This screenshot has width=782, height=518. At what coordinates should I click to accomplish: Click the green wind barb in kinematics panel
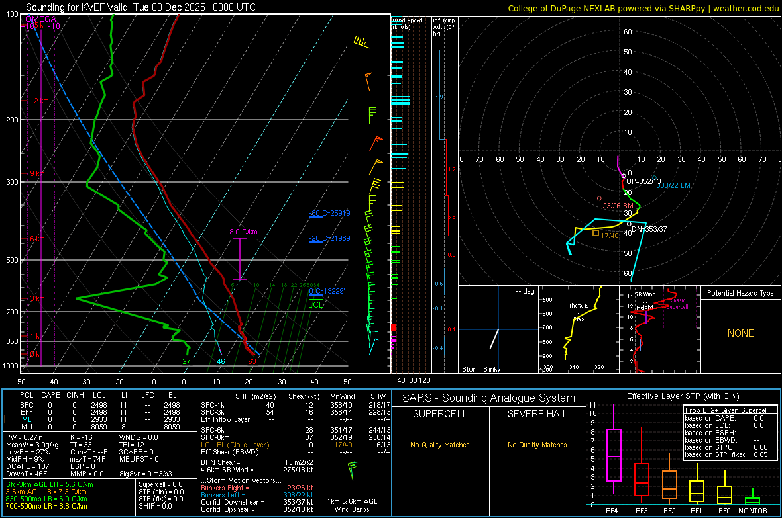pyautogui.click(x=352, y=470)
